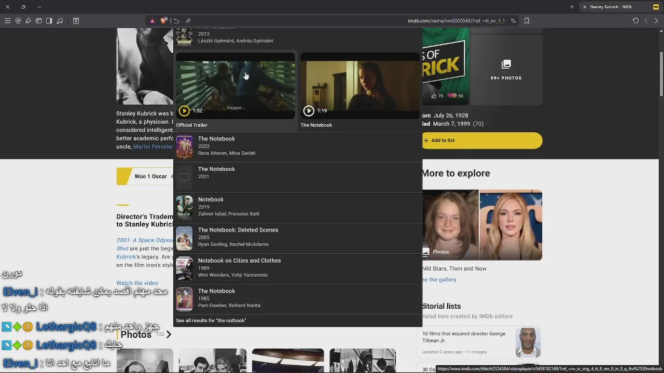Open the Martin Perveler link

153,147
